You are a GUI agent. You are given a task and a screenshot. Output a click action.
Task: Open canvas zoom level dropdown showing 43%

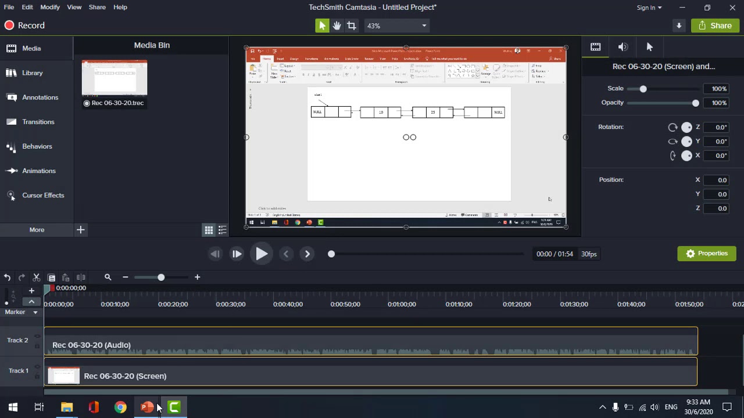(396, 26)
